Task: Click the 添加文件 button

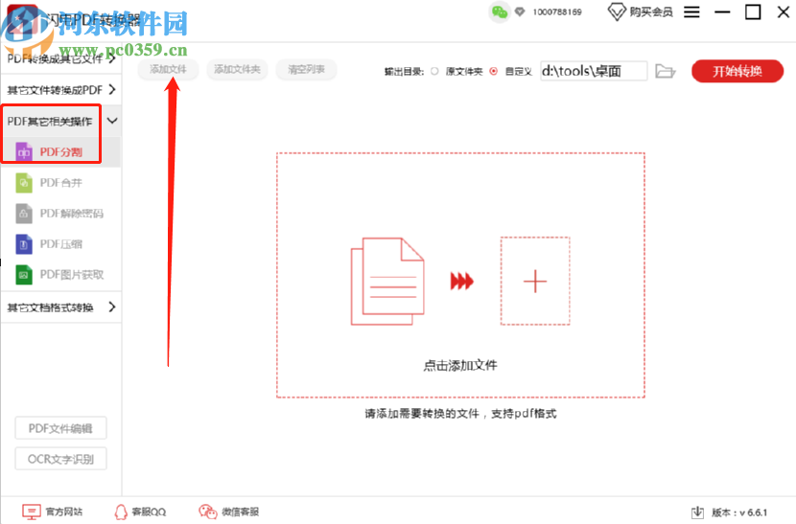Action: click(x=168, y=69)
